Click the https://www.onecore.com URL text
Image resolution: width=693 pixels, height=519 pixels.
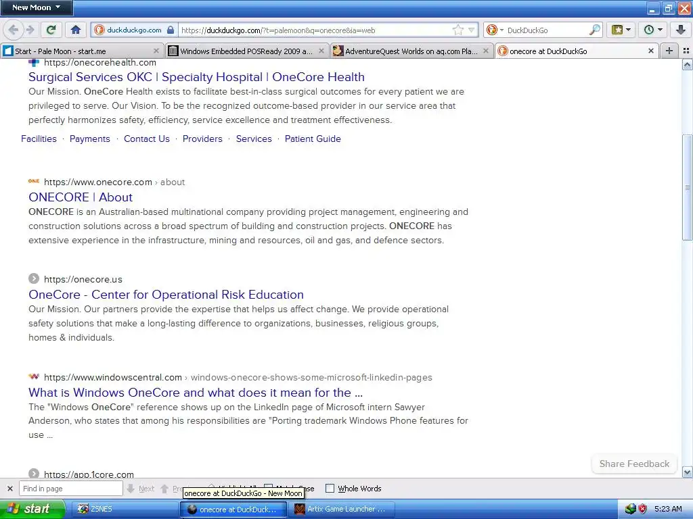click(x=98, y=182)
